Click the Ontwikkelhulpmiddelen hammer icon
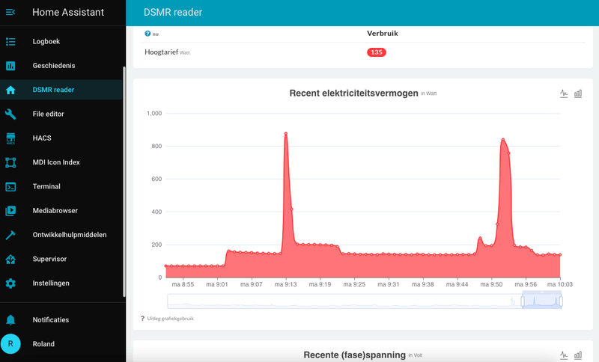 [10, 235]
